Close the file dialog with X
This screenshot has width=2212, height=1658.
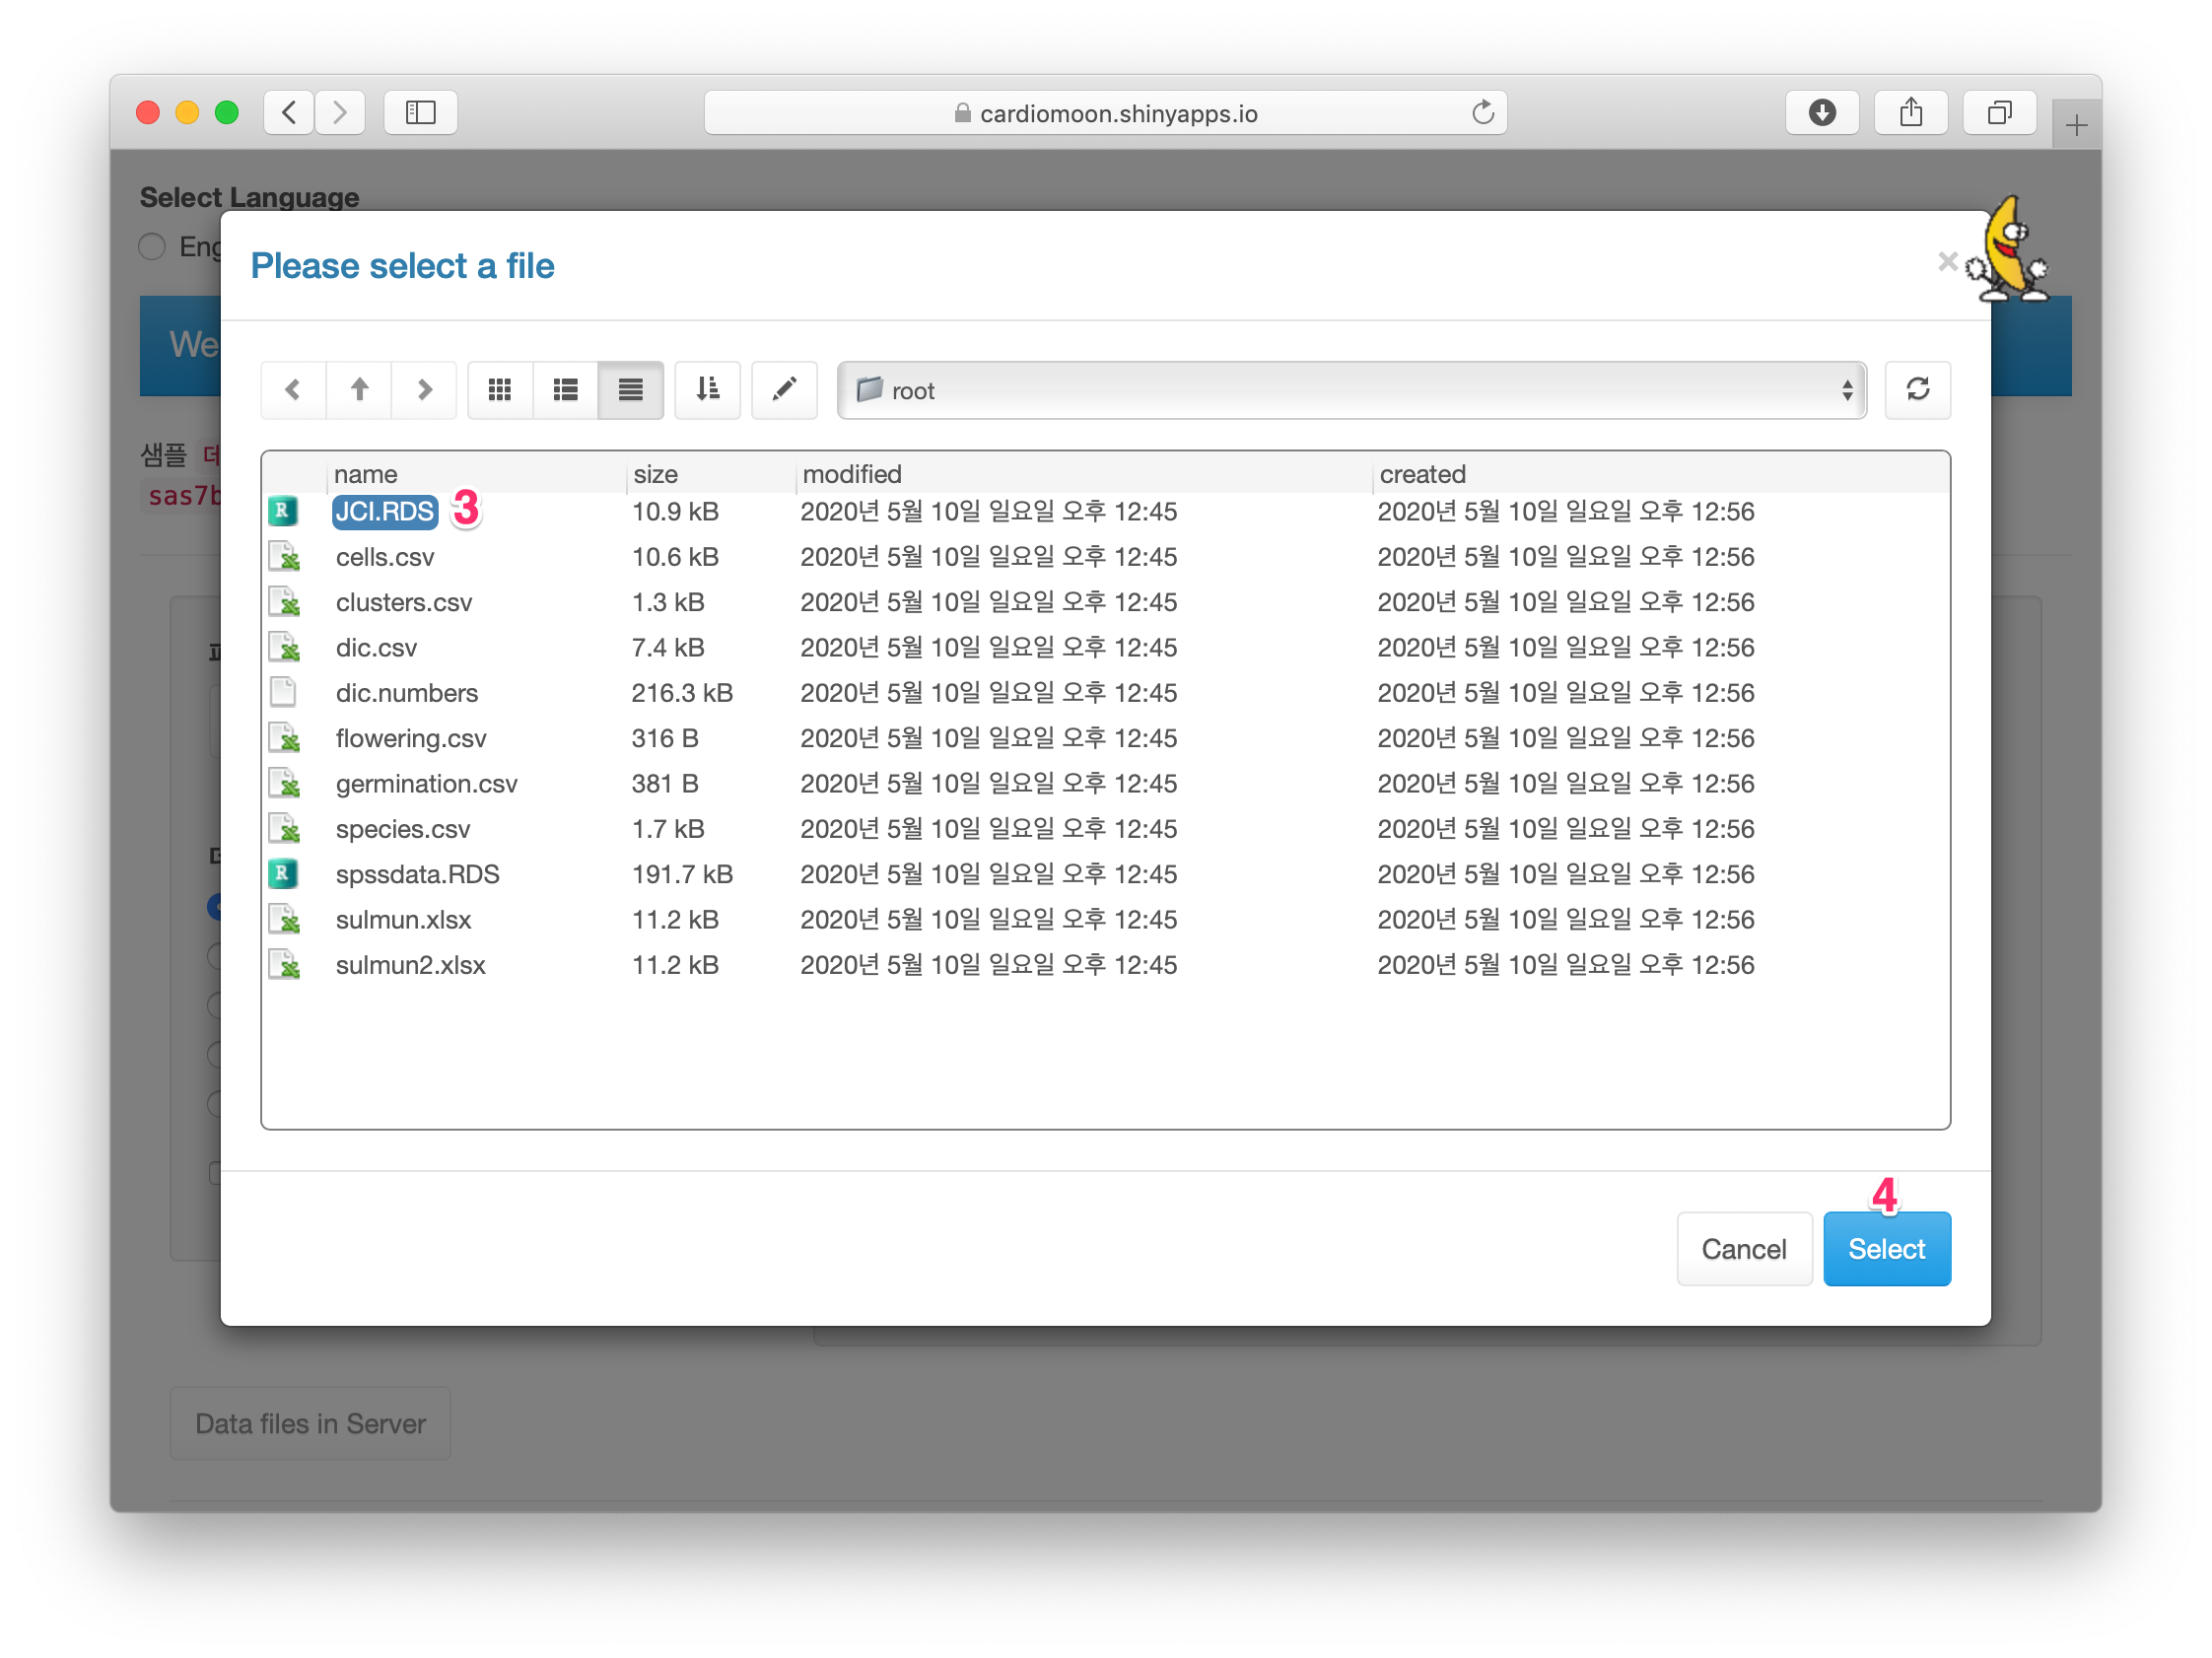point(1946,262)
